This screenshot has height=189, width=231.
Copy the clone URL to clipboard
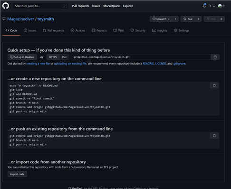pos(215,57)
